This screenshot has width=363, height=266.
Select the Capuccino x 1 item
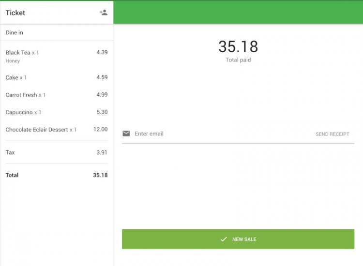57,112
